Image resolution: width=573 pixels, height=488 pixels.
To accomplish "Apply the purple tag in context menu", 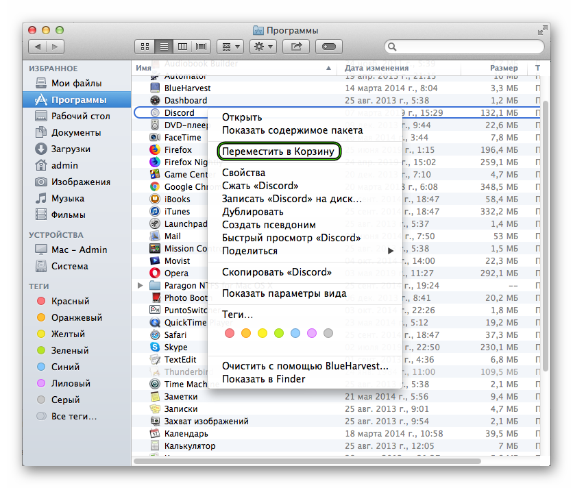I will 312,333.
